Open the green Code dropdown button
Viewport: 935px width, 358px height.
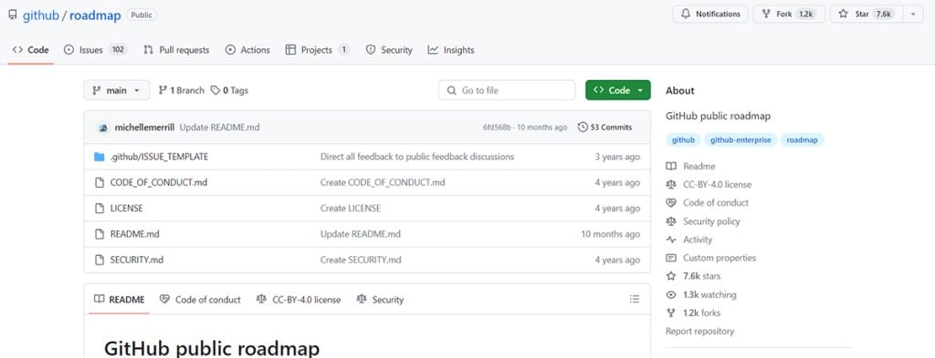(618, 90)
